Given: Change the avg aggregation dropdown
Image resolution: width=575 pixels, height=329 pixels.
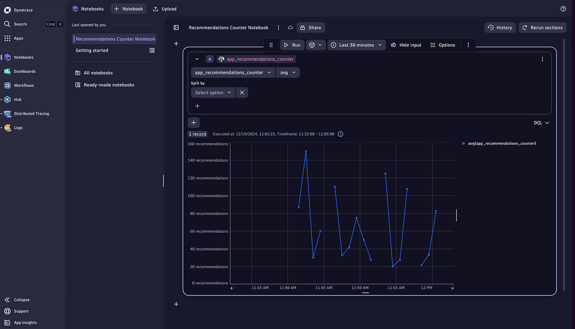Looking at the screenshot, I should coord(288,73).
